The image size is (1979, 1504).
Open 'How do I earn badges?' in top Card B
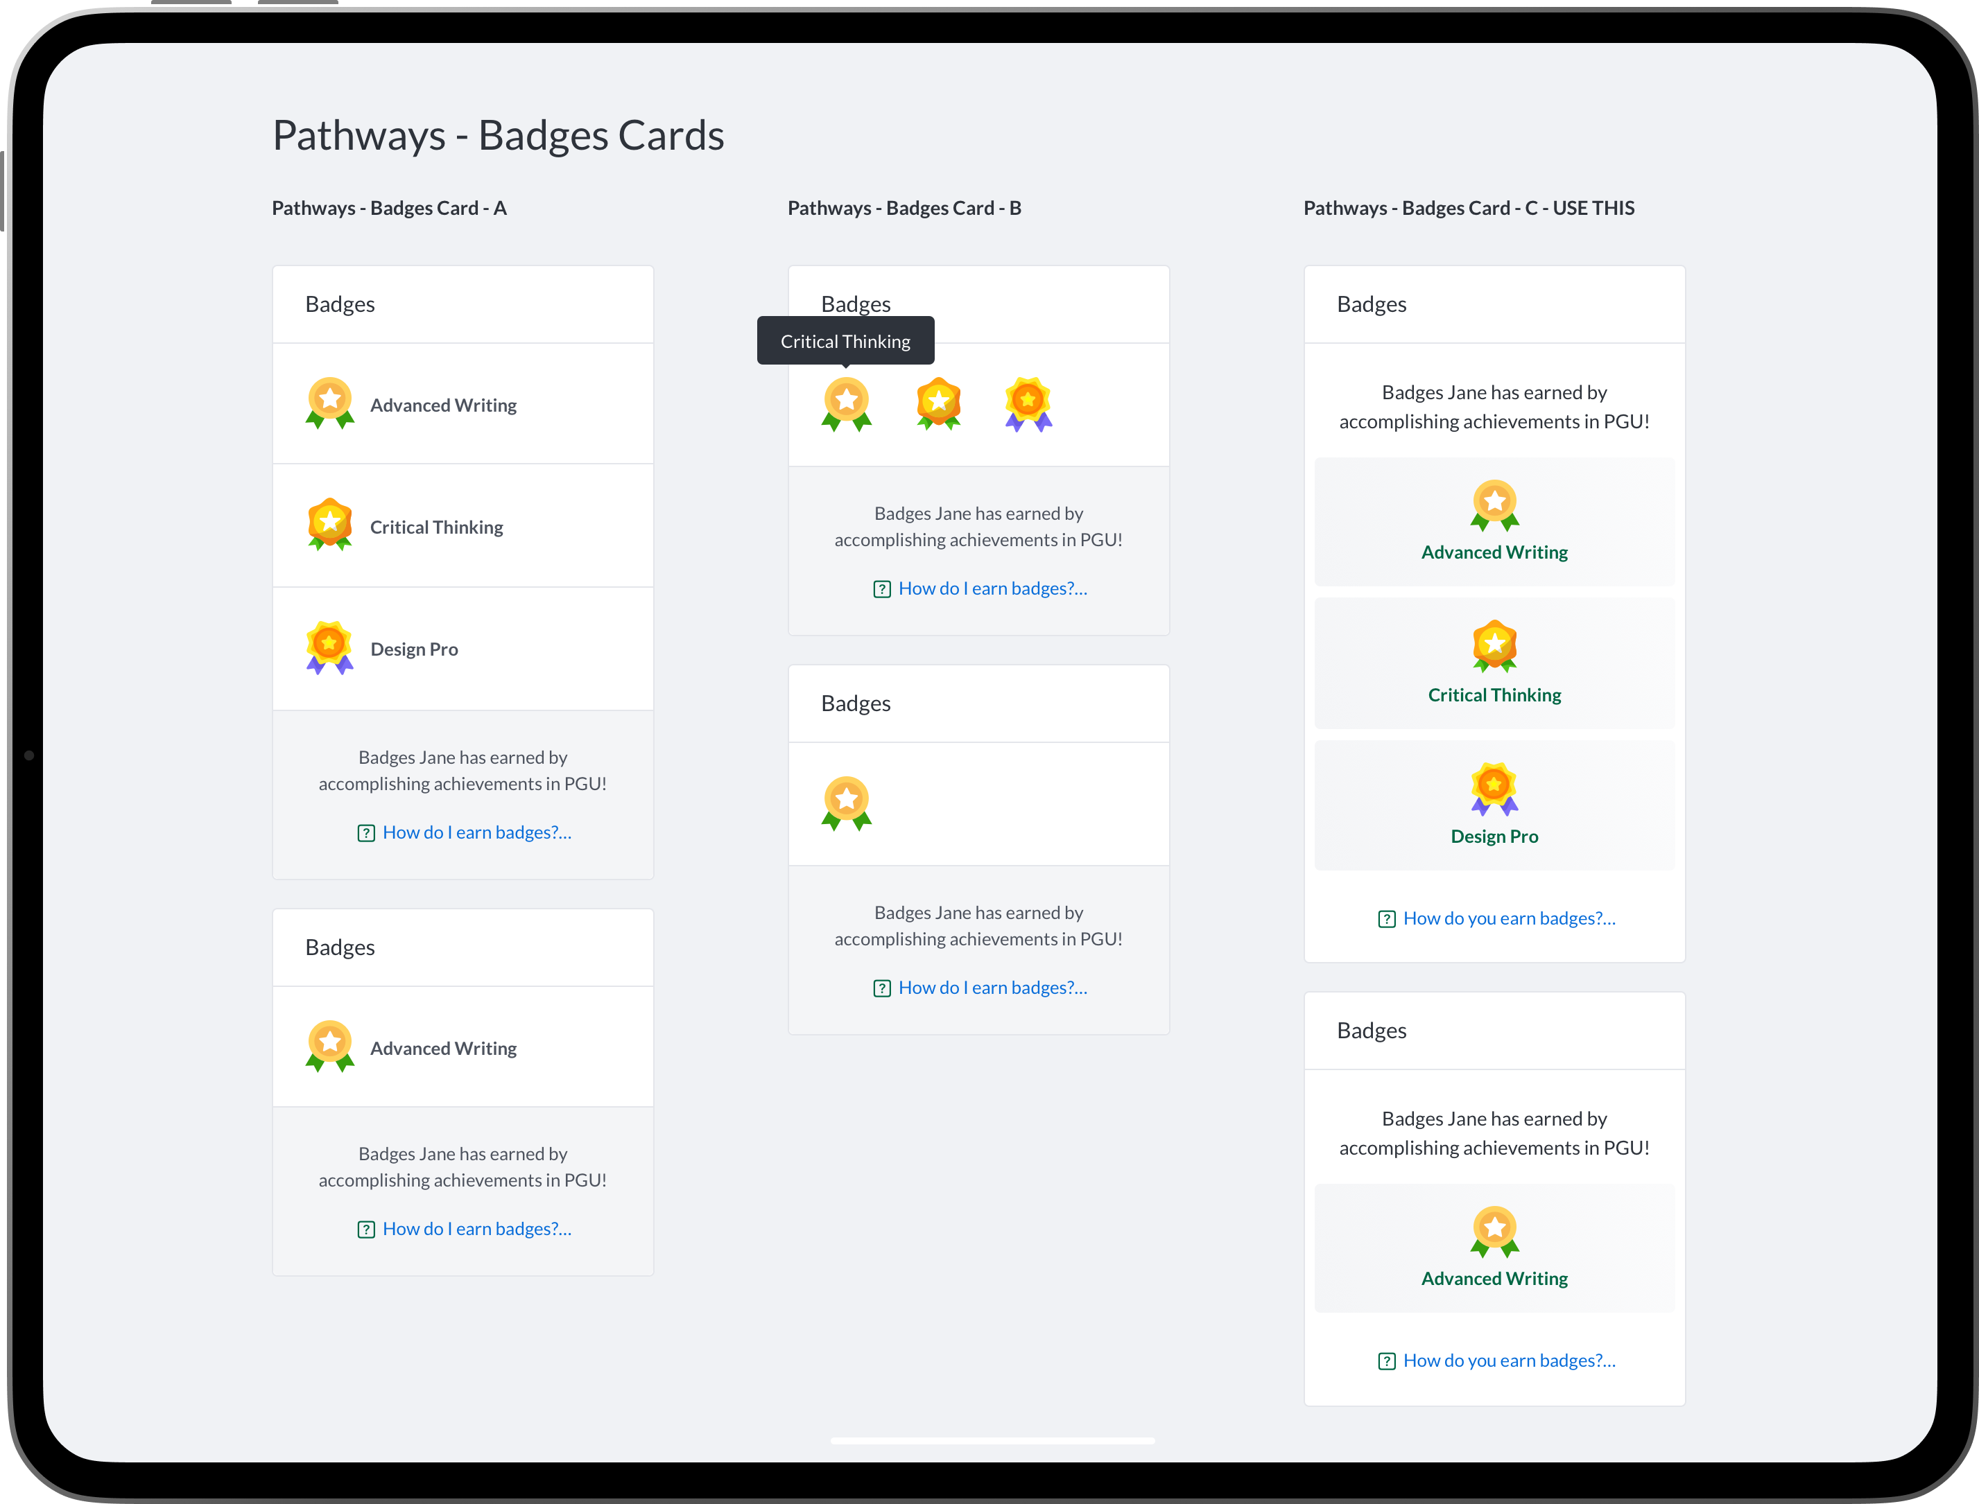click(992, 588)
